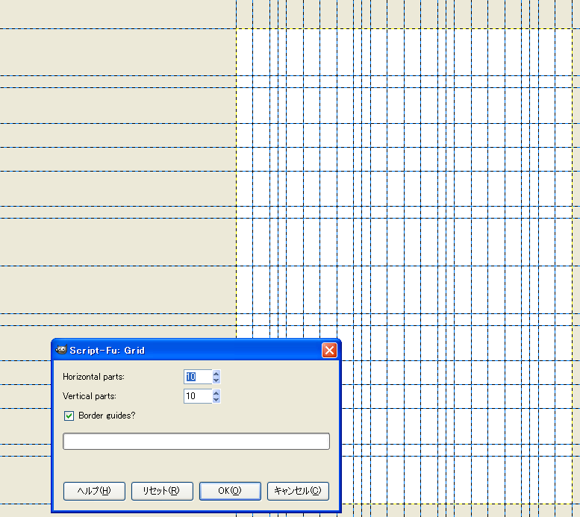
Task: Click the ヘルプ(H) help button
Action: coord(94,491)
